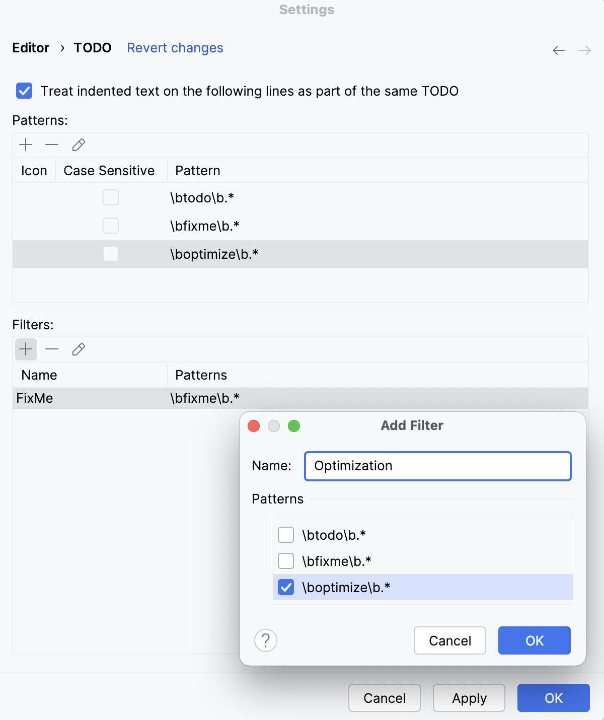604x720 pixels.
Task: Remove the FixMe filter using the minus icon
Action: click(x=52, y=349)
